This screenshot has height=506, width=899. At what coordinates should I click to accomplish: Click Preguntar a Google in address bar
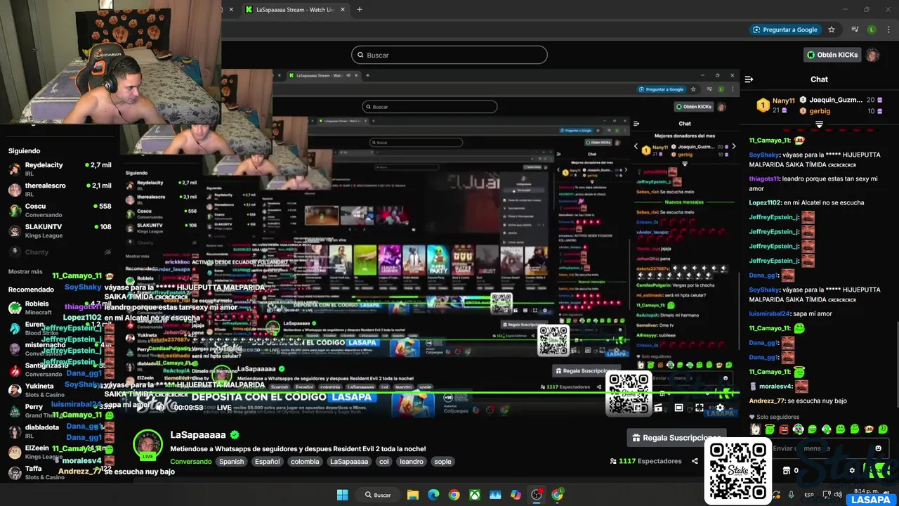tap(785, 30)
